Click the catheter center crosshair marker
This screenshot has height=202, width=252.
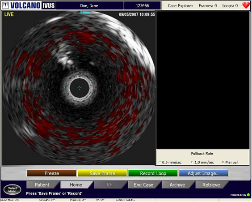(80, 88)
